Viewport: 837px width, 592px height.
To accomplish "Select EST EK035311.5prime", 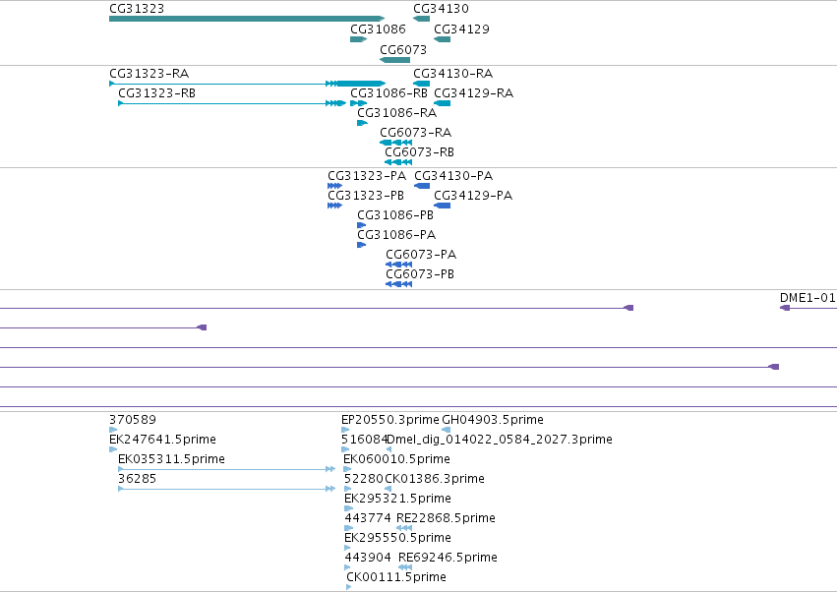I will (x=226, y=469).
